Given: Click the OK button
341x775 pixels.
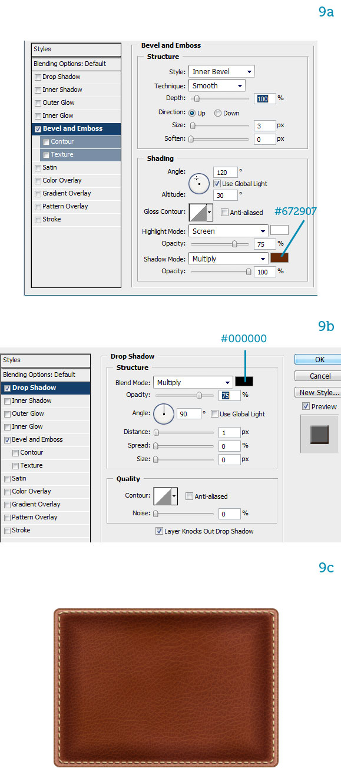Looking at the screenshot, I should [319, 359].
